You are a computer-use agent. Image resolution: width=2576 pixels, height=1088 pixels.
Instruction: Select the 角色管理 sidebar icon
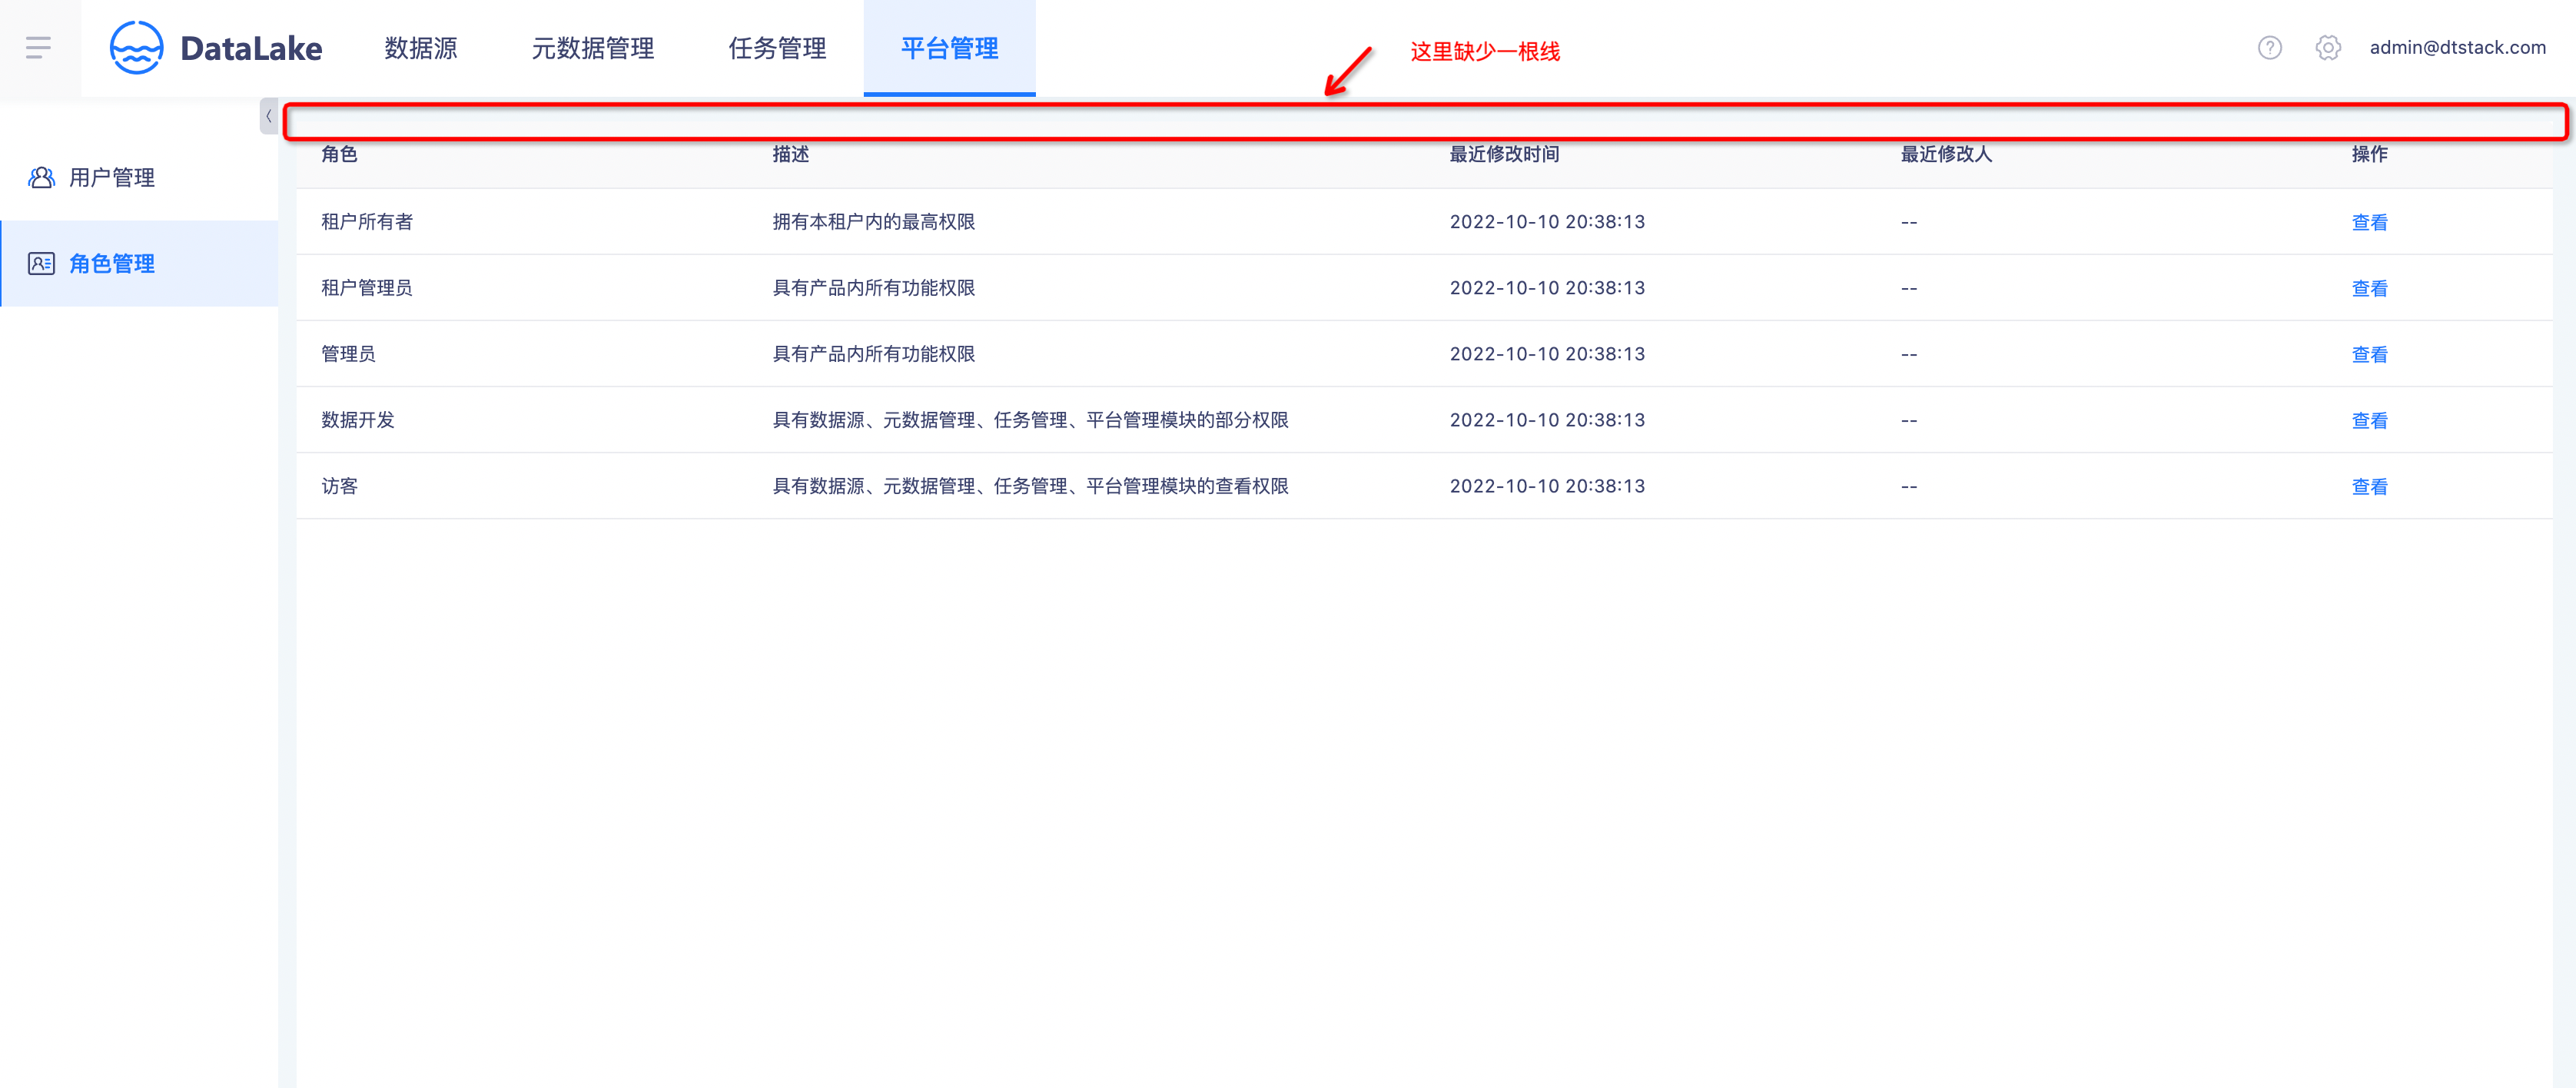41,264
